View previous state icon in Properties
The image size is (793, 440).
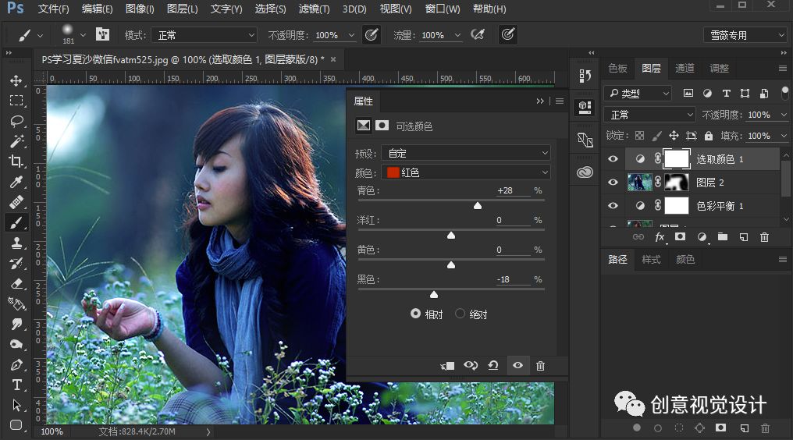click(x=471, y=365)
